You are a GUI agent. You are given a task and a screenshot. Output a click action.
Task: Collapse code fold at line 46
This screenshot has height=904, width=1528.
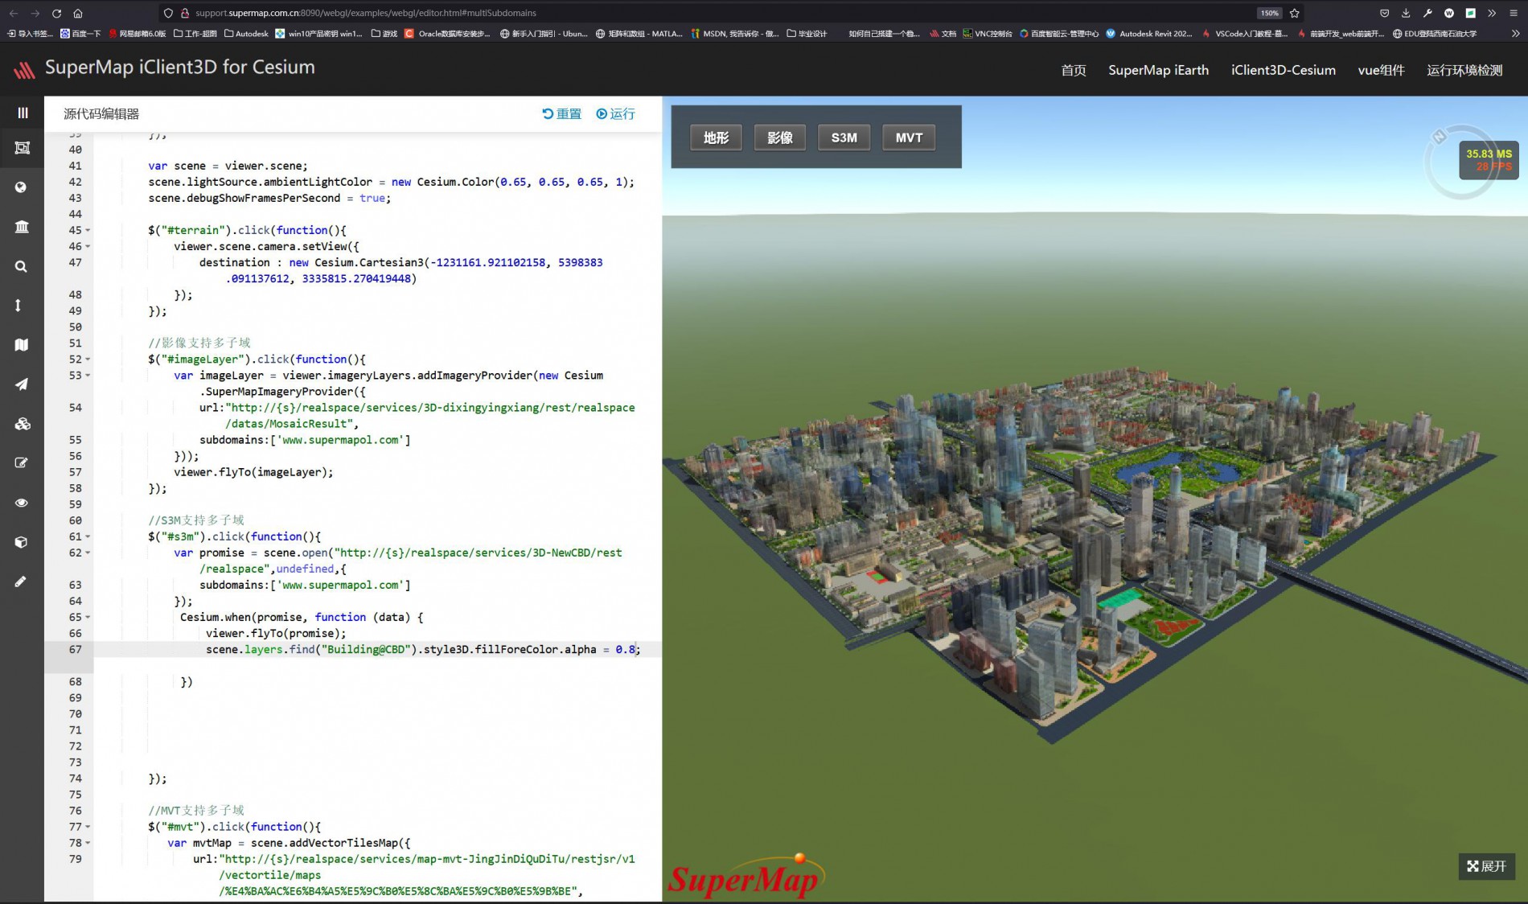coord(88,247)
